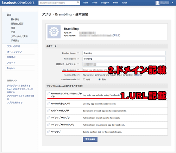Image resolution: width=176 pixels, height=153 pixels.
Task: Click アプリのタイムライン表示を見る link
Action: pyautogui.click(x=20, y=98)
